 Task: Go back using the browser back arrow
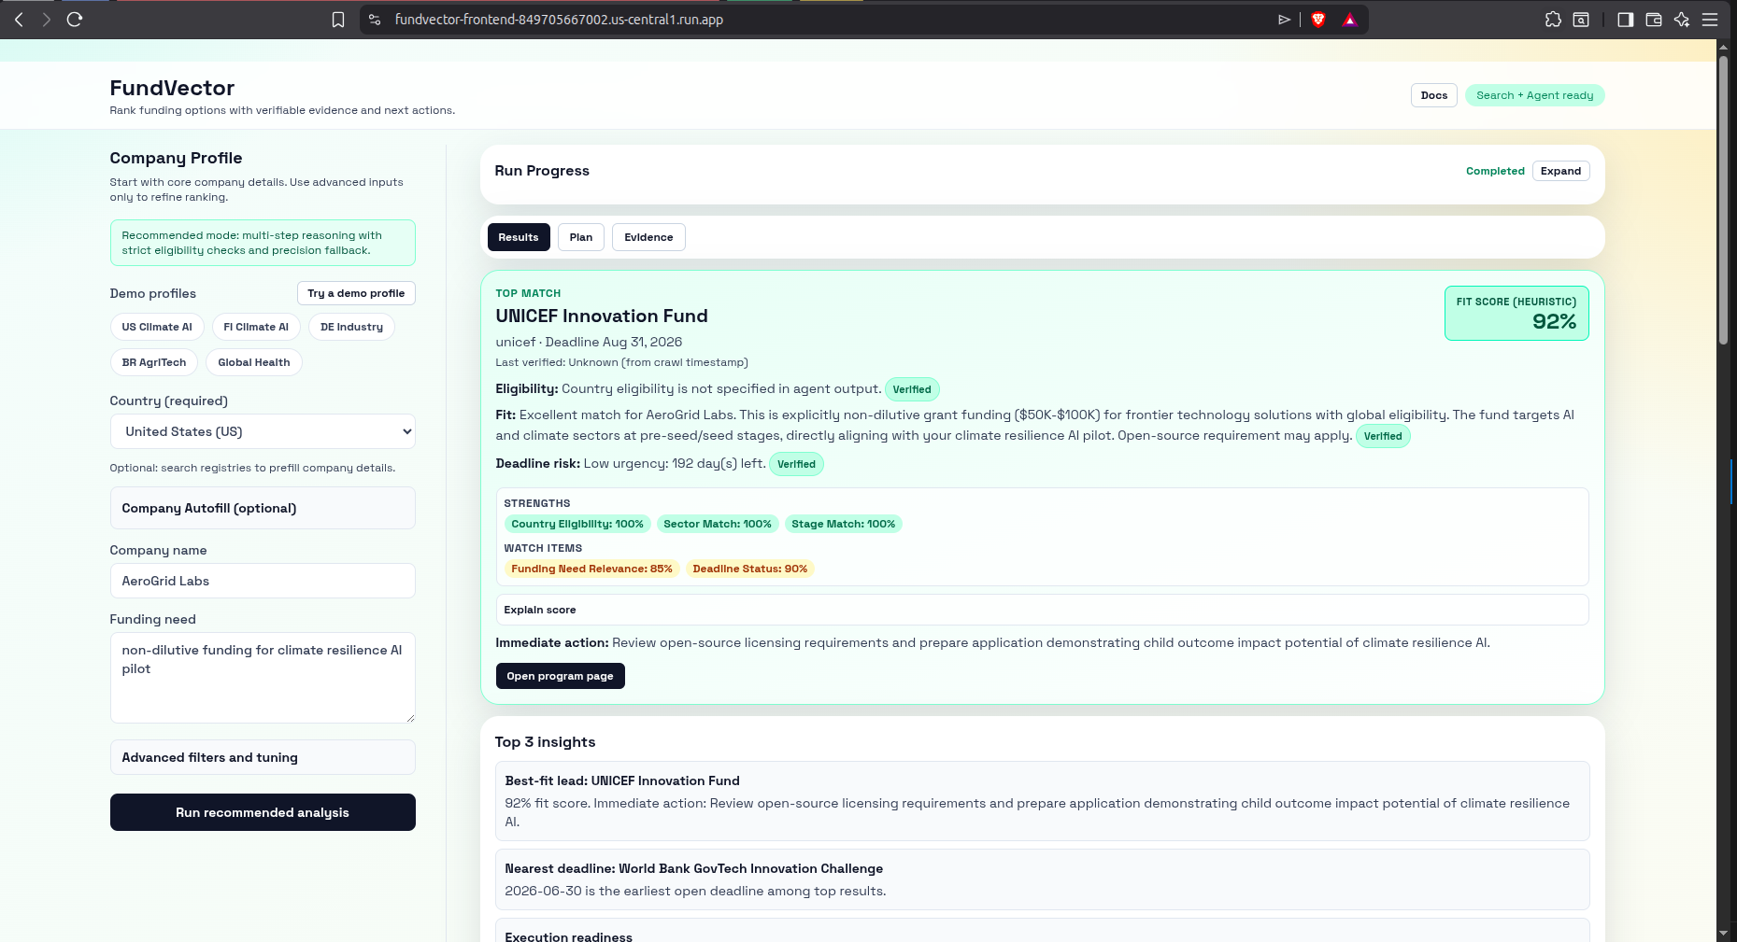coord(19,20)
